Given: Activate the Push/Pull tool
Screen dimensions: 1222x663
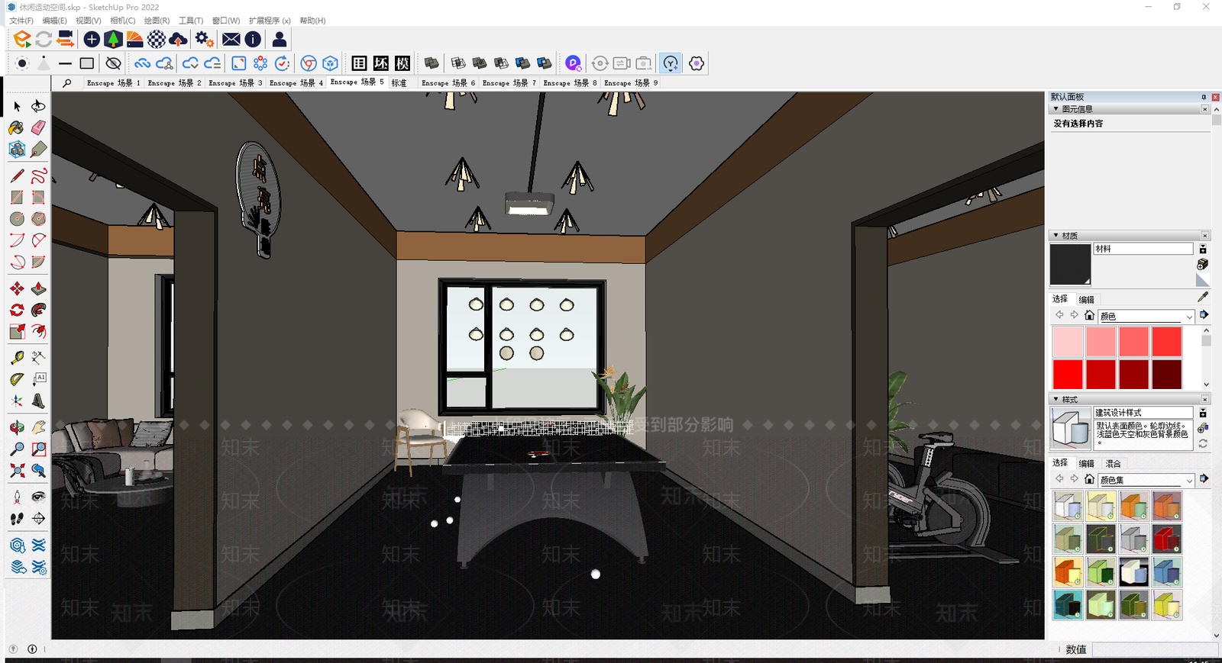Looking at the screenshot, I should (38, 288).
